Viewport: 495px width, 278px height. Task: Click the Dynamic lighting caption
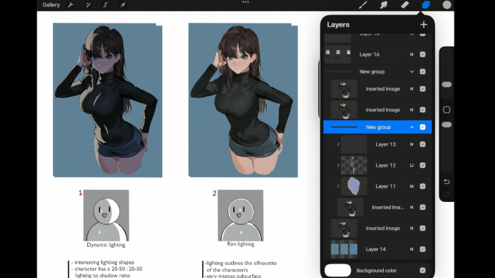(106, 245)
